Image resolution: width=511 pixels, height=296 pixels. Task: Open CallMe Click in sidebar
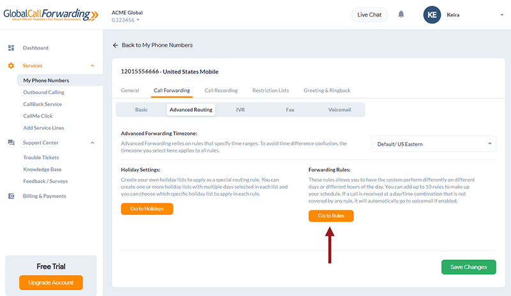click(x=38, y=116)
